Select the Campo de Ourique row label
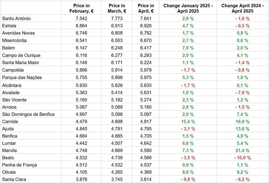Viewport: 269px width, 183px height. (21, 55)
